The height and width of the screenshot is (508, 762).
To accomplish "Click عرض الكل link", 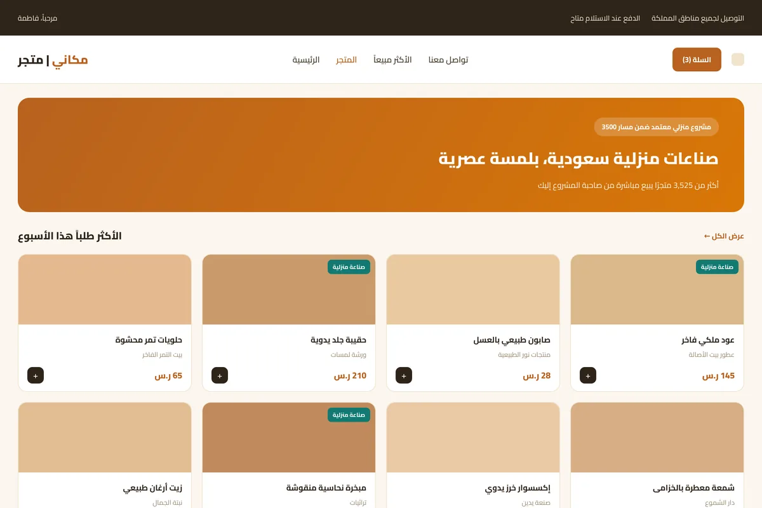I will [x=724, y=236].
